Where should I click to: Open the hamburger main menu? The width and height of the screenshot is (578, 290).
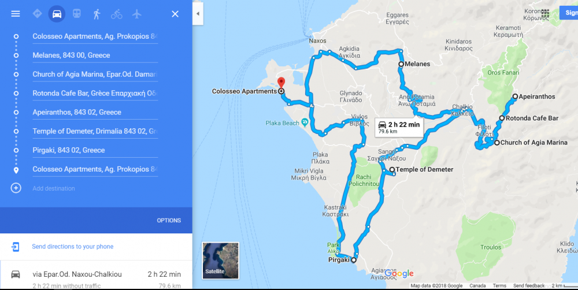tap(16, 14)
